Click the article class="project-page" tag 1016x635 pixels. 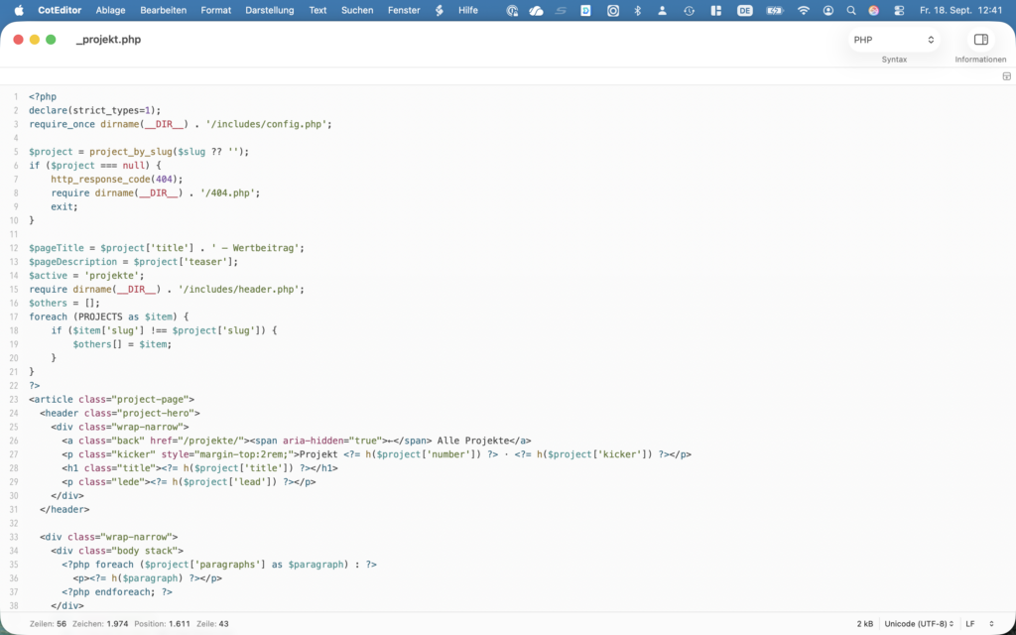(111, 400)
